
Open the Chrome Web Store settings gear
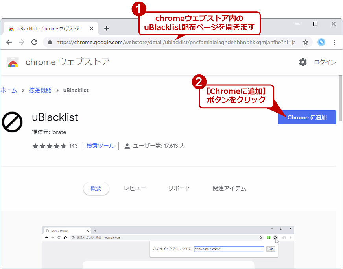[x=302, y=62]
